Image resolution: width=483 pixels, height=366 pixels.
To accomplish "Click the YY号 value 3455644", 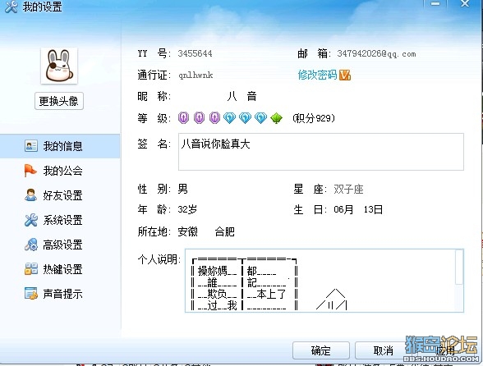I will [195, 53].
